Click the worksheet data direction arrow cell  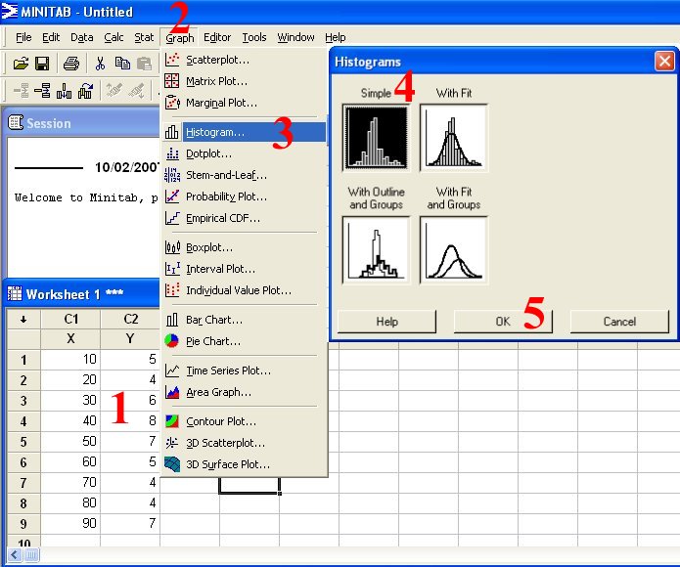tap(23, 320)
